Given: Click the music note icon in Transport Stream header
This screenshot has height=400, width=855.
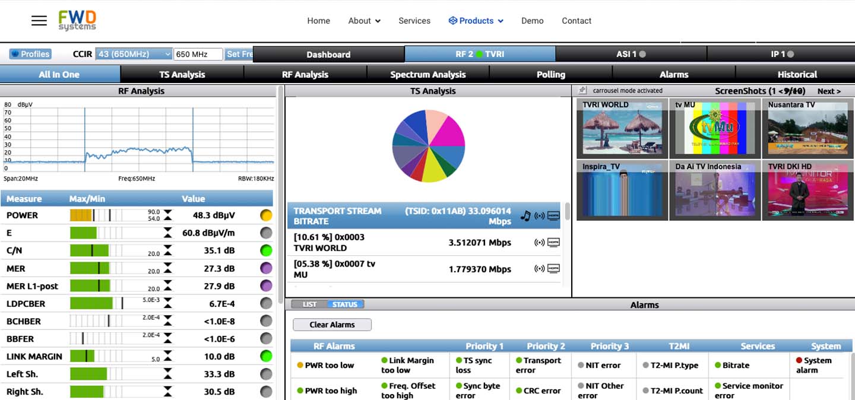Looking at the screenshot, I should [x=525, y=216].
